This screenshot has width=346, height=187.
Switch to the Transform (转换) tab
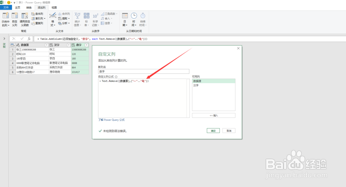[29, 8]
